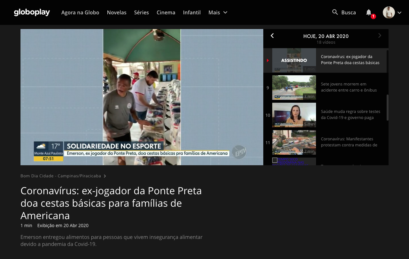The image size is (409, 259).
Task: Open the notifications bell
Action: tap(369, 12)
